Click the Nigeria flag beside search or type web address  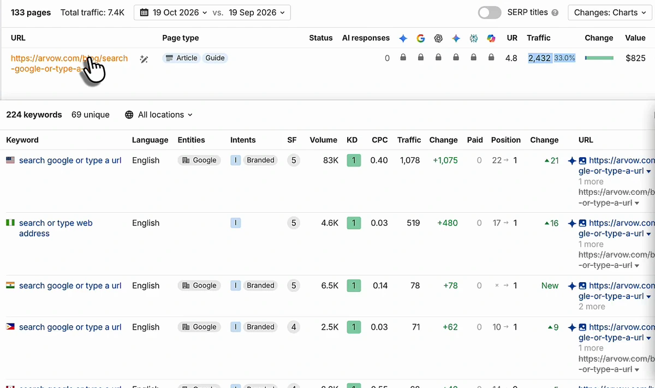[10, 223]
